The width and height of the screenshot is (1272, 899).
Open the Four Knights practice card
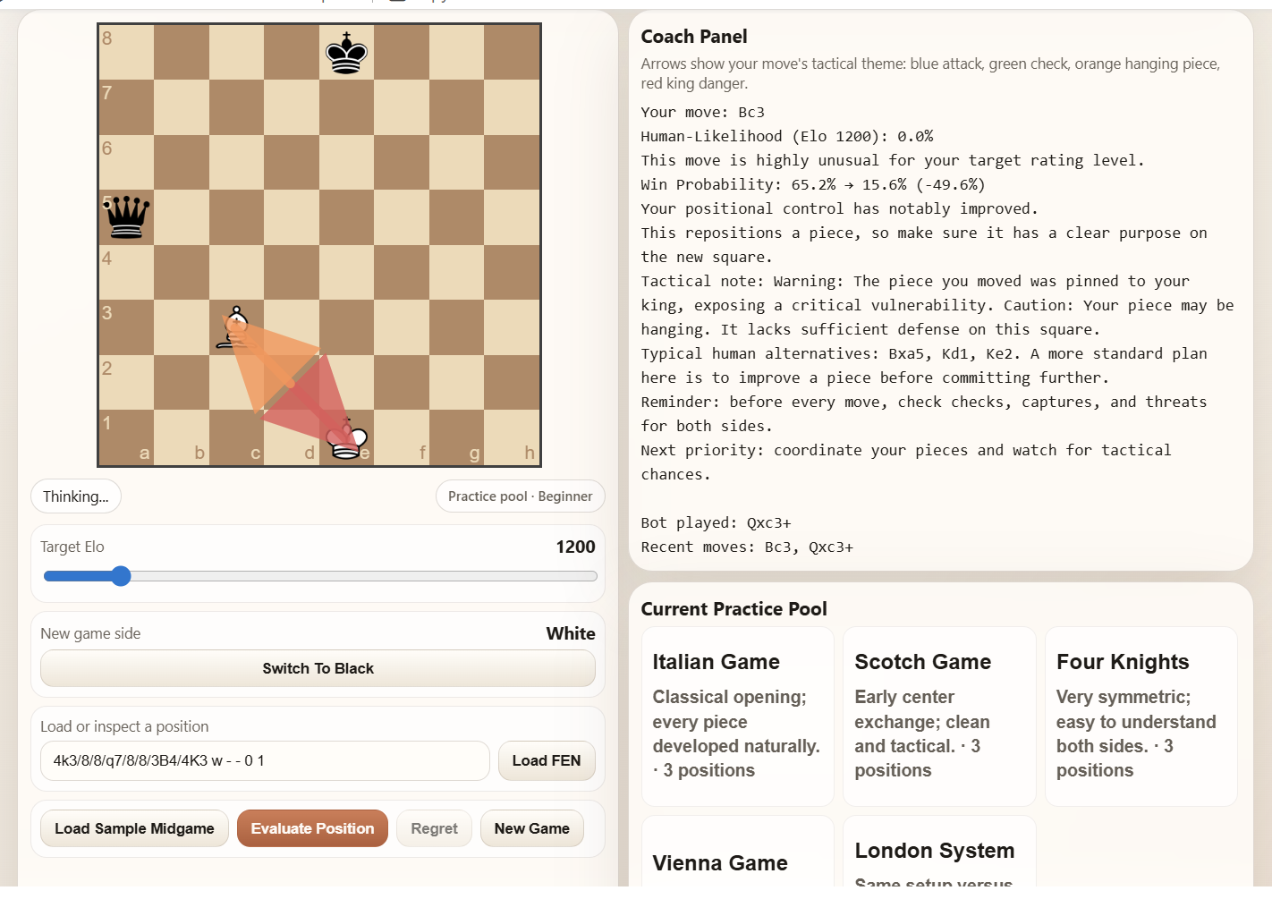(x=1141, y=717)
